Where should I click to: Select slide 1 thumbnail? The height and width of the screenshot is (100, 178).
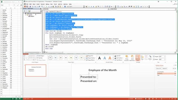pos(36,71)
